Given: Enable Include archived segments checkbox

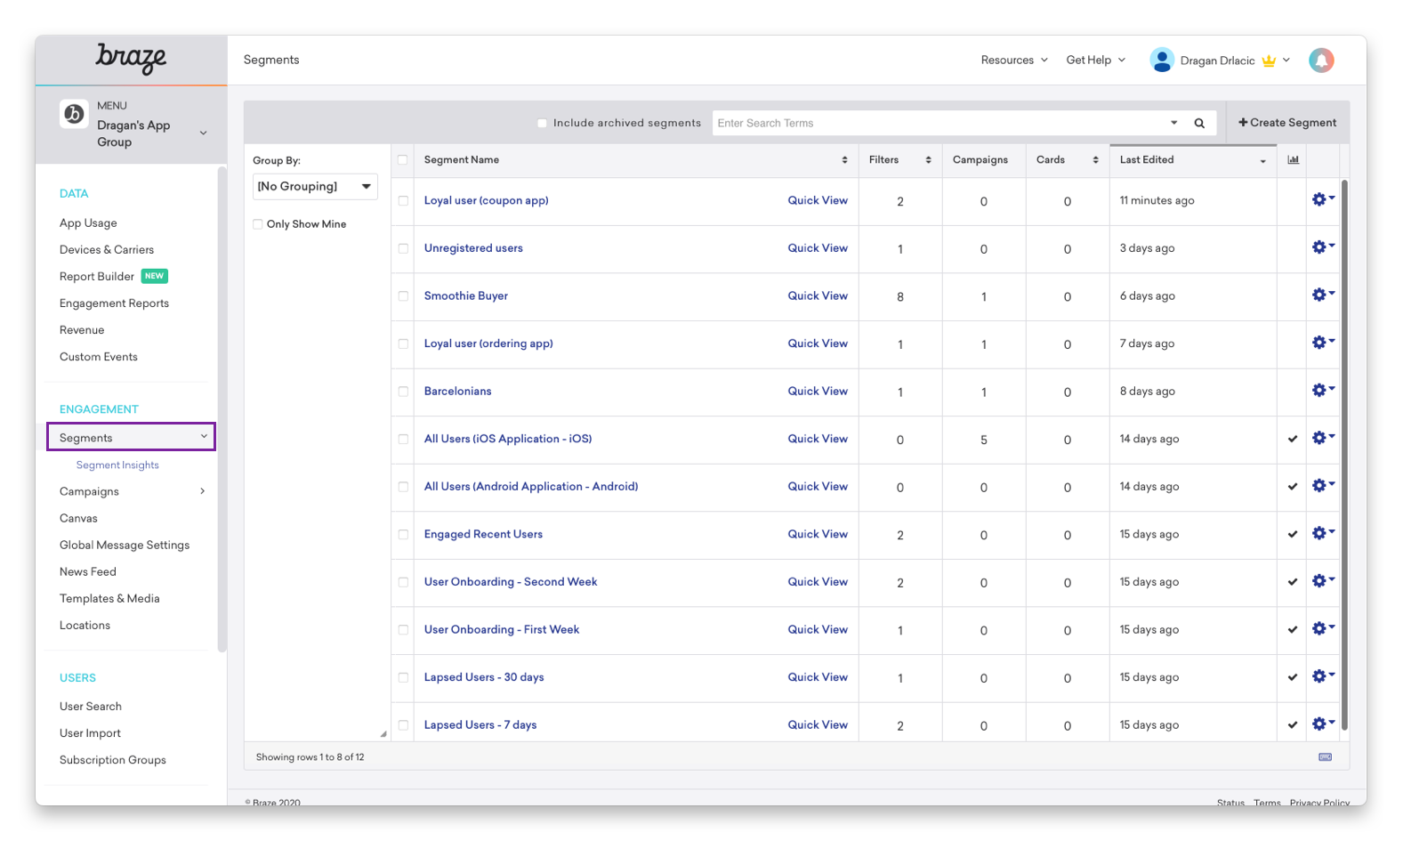Looking at the screenshot, I should pyautogui.click(x=542, y=123).
